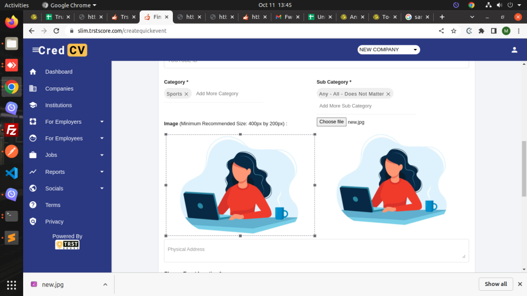Viewport: 527px width, 296px height.
Task: Open Chrome tab search dropdown
Action: 472,17
